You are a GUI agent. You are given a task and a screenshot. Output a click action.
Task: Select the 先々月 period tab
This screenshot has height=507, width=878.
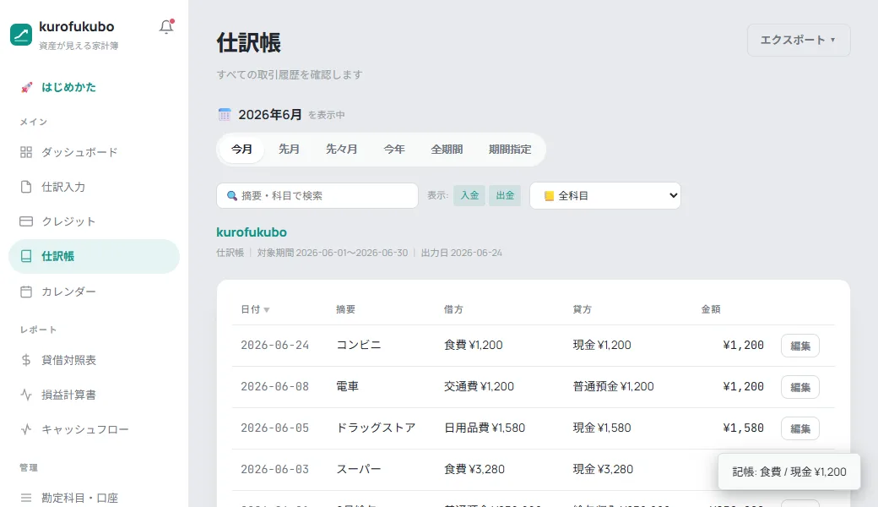click(x=342, y=150)
